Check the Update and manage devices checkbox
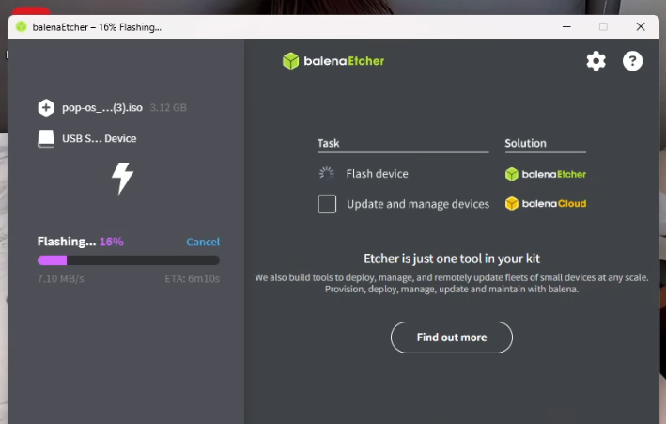Screen dimensions: 666x424 point(327,204)
